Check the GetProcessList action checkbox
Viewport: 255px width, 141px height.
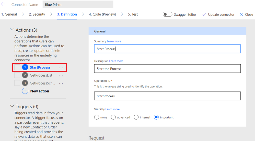17,75
